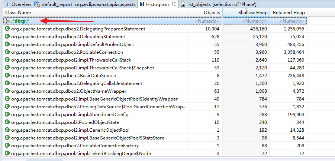
Task: Select org.apache.tomcat.dbcp.dbcp2.PoolableConnection class name
Action: 67,52
